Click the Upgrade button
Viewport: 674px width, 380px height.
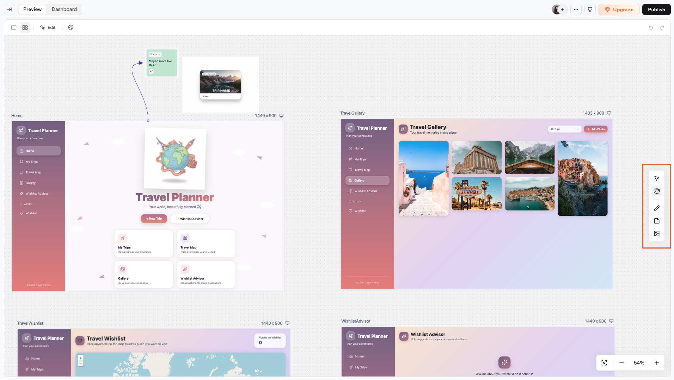(x=619, y=10)
